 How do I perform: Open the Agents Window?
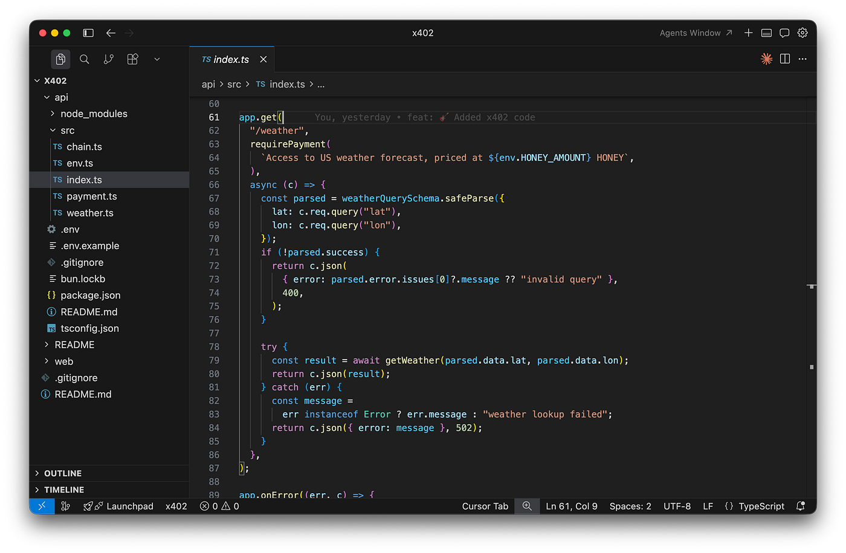pyautogui.click(x=696, y=33)
